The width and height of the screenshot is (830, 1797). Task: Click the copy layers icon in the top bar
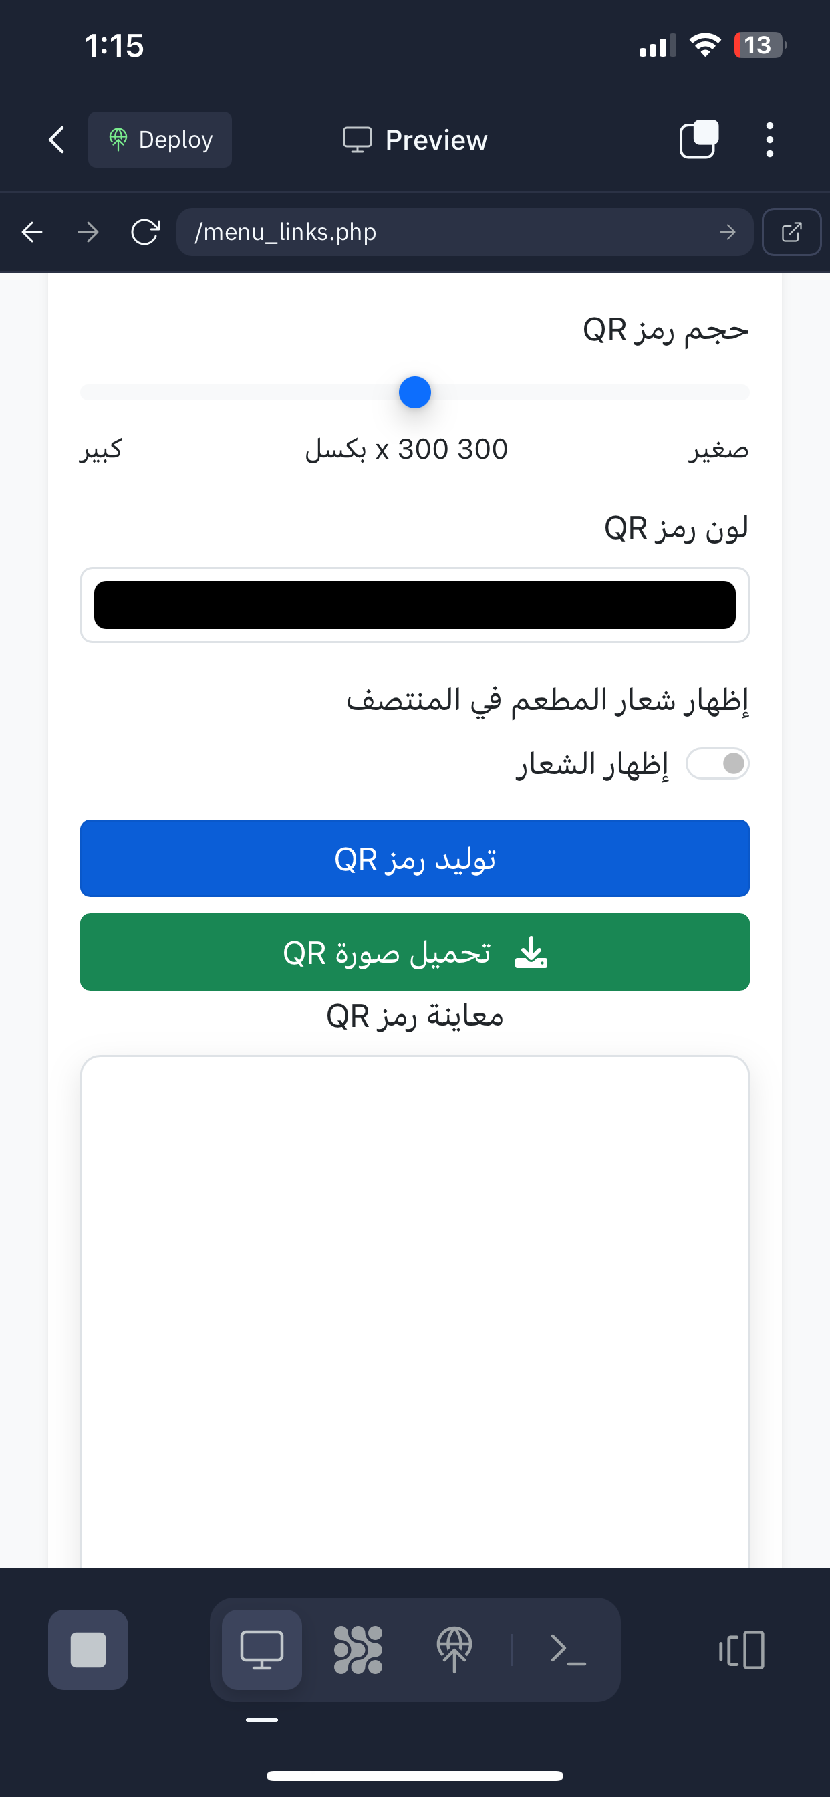pyautogui.click(x=698, y=139)
